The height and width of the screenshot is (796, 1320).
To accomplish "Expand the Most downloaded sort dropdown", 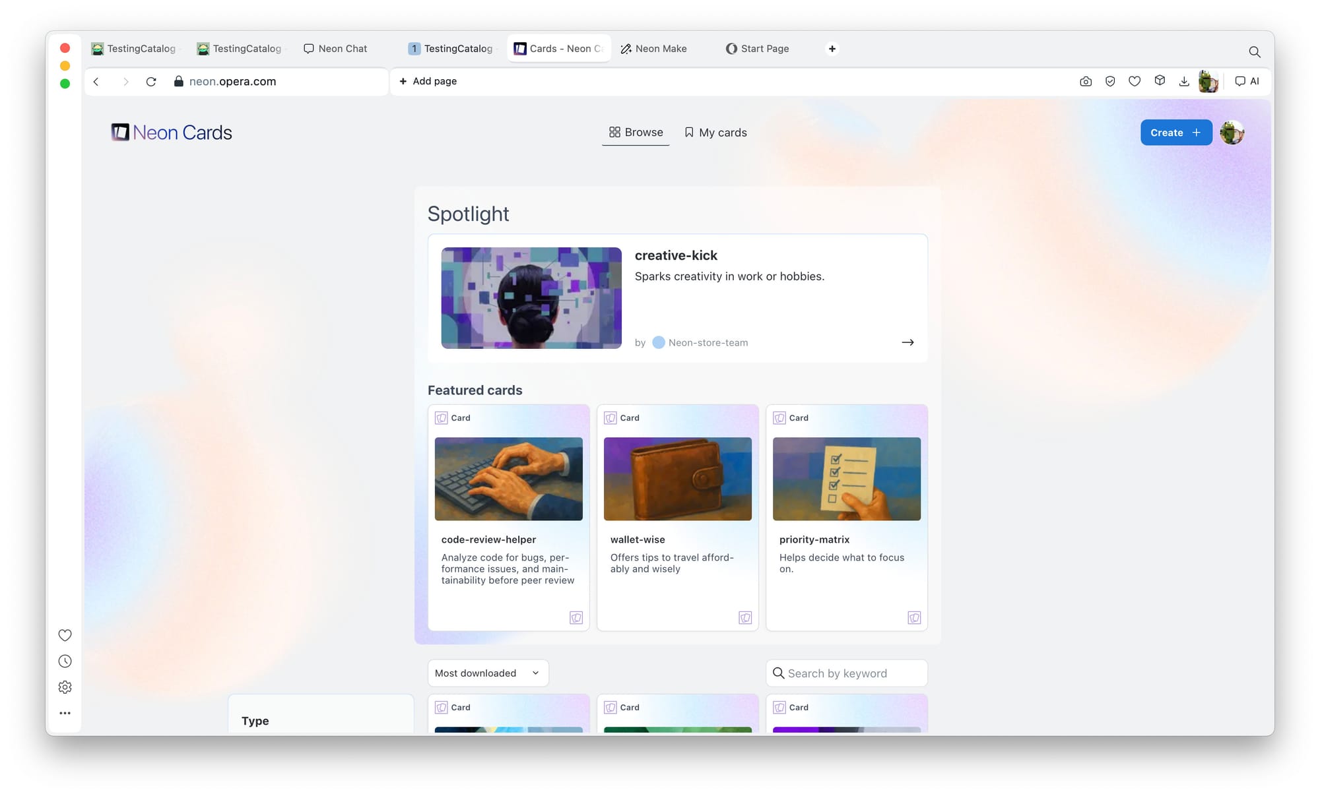I will click(x=488, y=673).
